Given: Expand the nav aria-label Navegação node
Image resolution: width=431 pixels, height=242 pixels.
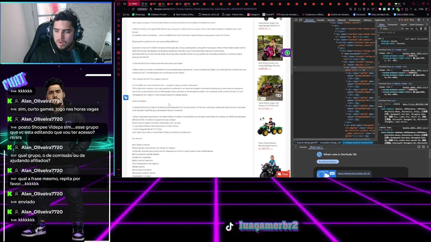Looking at the screenshot, I should coord(345,125).
